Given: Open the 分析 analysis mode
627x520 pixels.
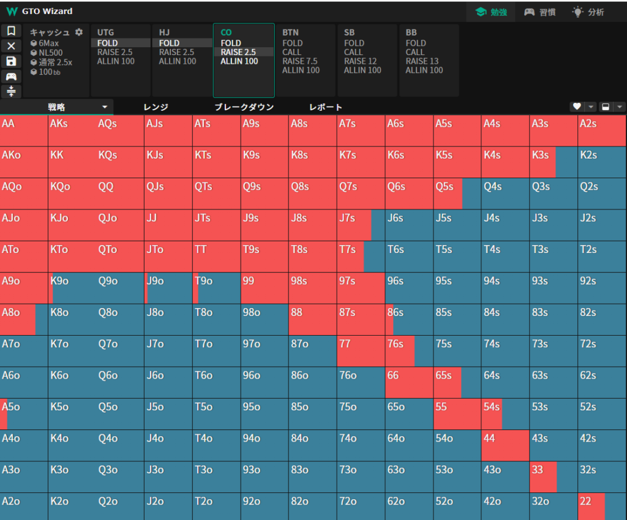Looking at the screenshot, I should (x=588, y=12).
